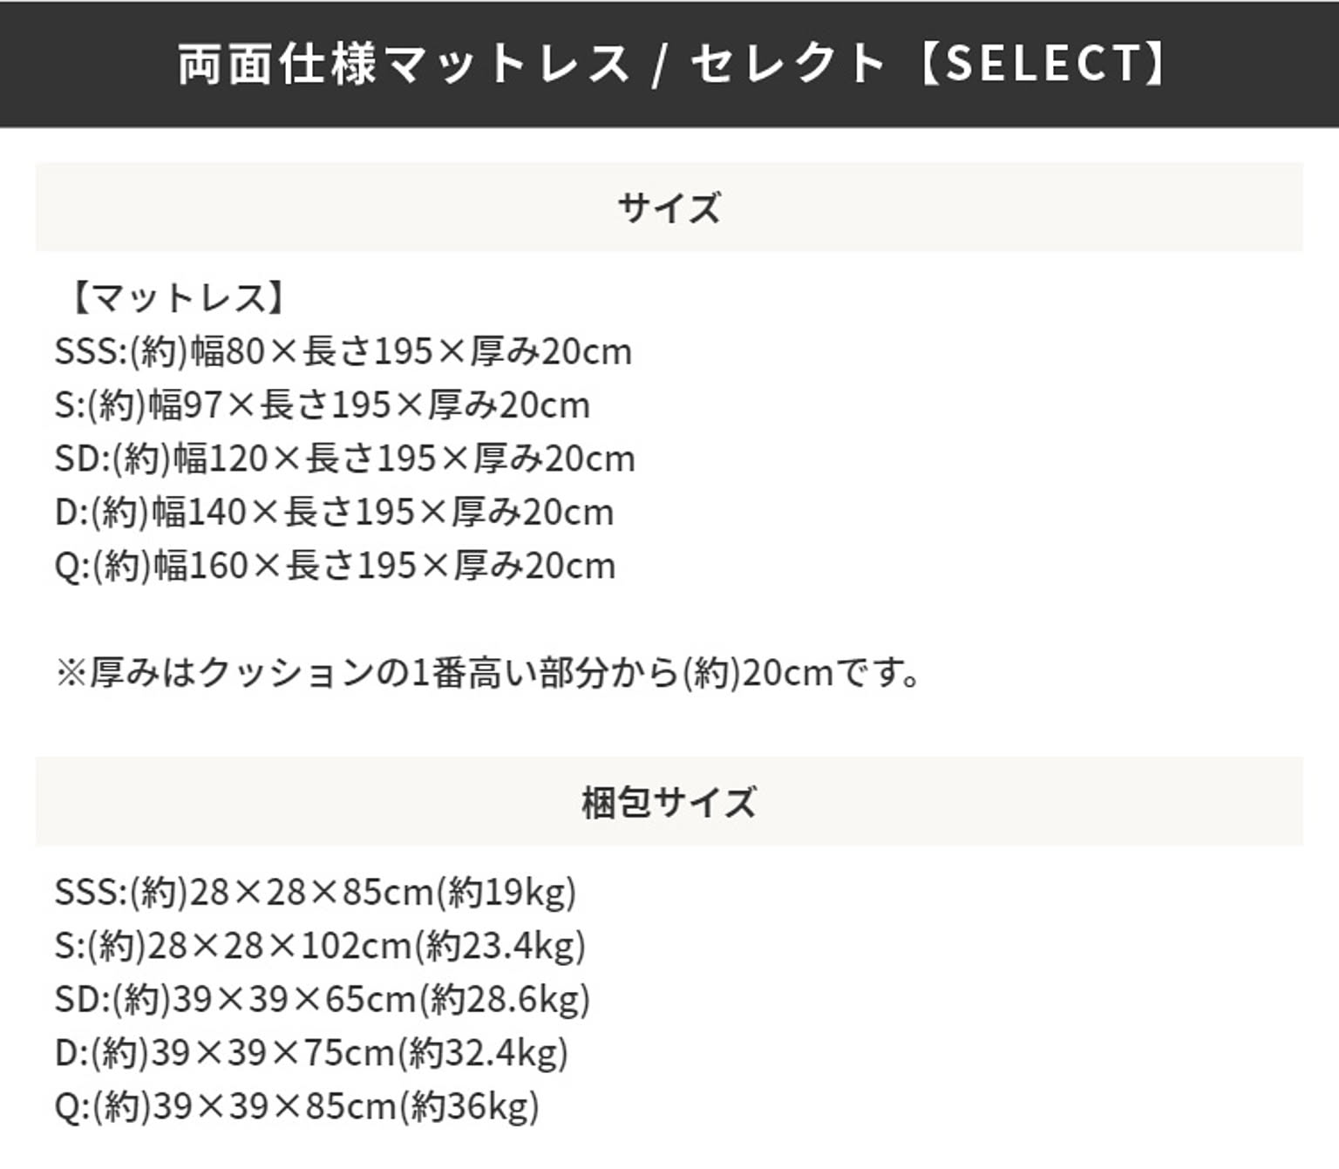Image resolution: width=1339 pixels, height=1169 pixels.
Task: Click the word セレクト in the title
Action: pos(788,64)
